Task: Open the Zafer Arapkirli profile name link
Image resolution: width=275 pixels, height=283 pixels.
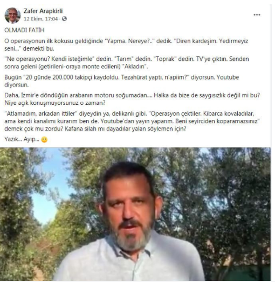Action: click(43, 11)
